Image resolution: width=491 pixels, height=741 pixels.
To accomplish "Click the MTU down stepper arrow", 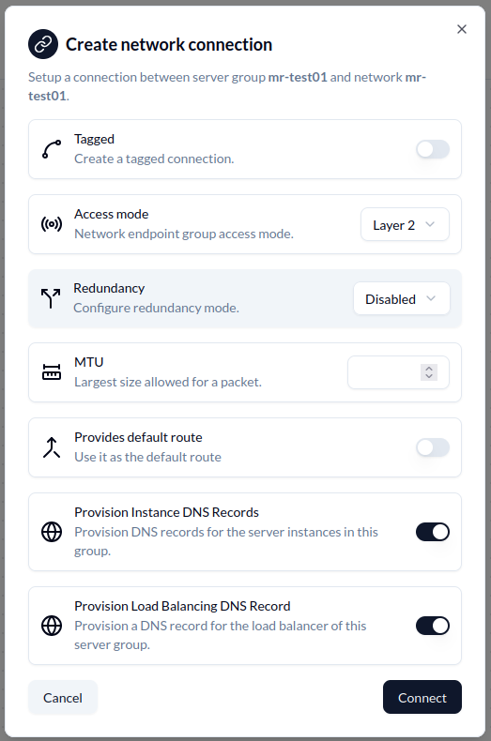I will click(429, 376).
